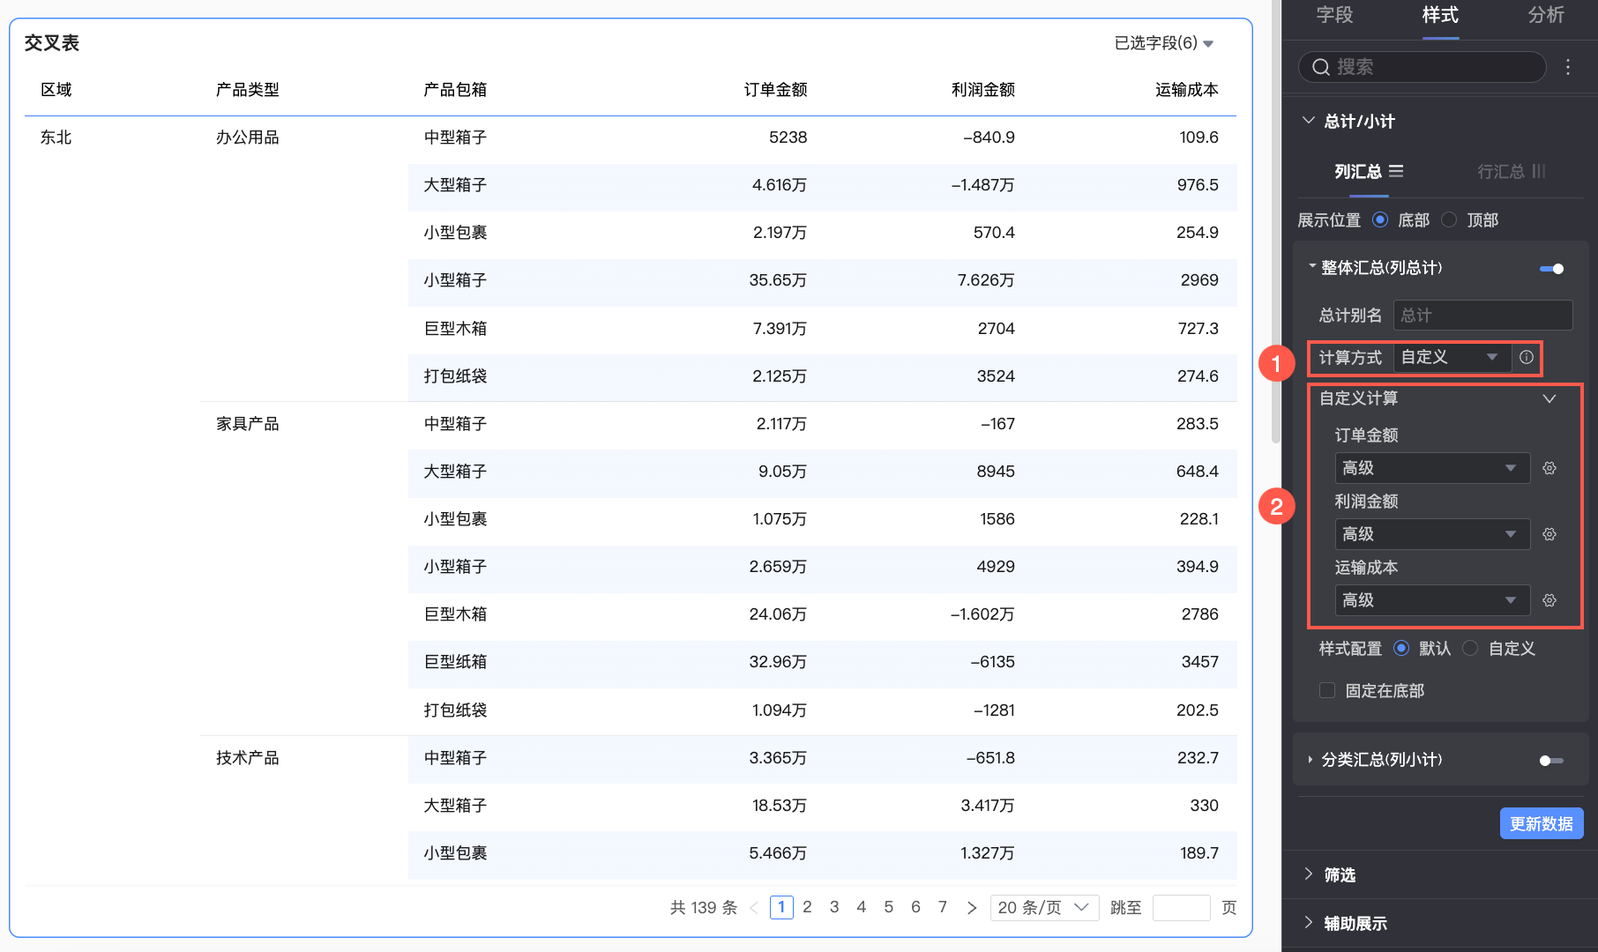Open gear settings for 运输成本
Viewport: 1598px width, 952px height.
[1549, 600]
